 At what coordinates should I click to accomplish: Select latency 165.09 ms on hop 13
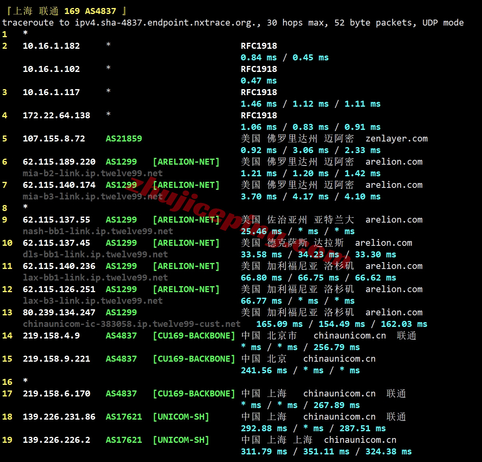tap(280, 324)
